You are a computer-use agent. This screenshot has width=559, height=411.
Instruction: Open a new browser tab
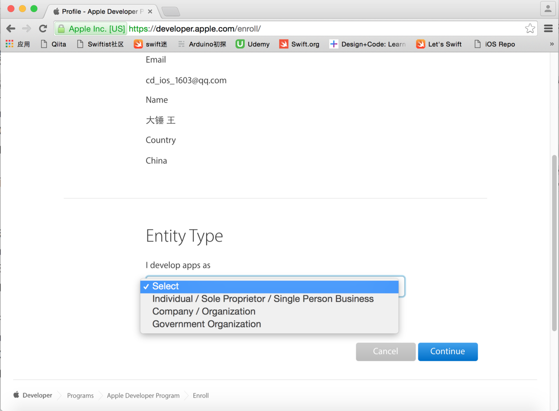coord(170,11)
